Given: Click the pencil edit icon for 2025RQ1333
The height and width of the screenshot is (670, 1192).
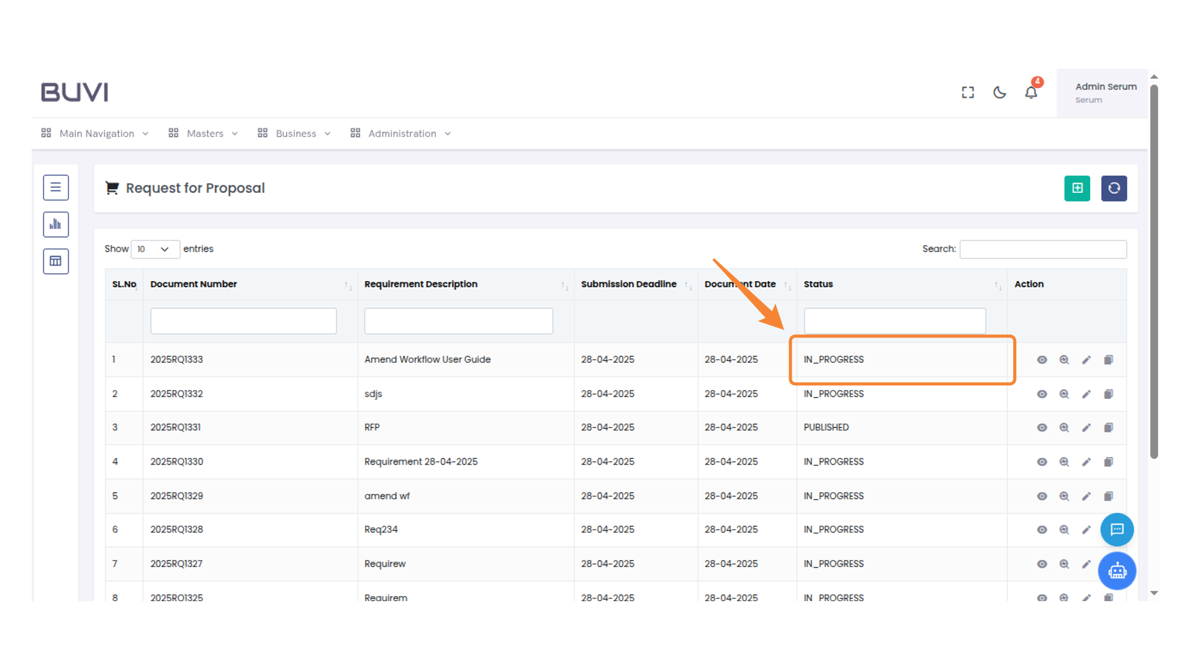Looking at the screenshot, I should 1086,360.
